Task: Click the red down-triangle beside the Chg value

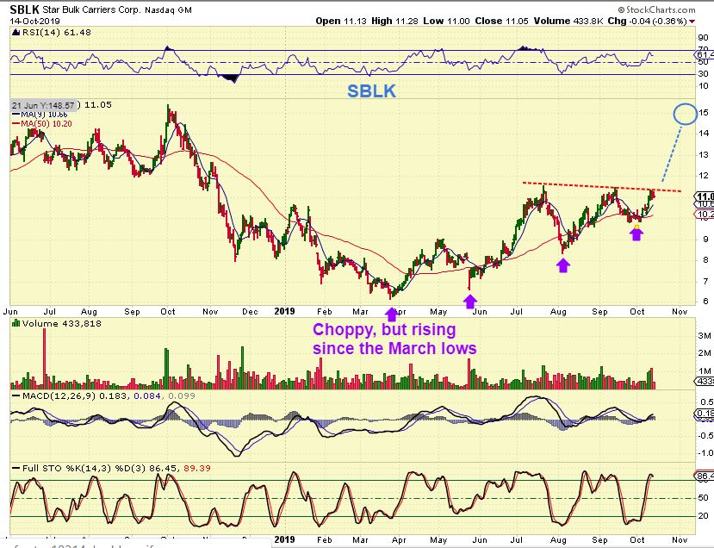Action: 692,22
